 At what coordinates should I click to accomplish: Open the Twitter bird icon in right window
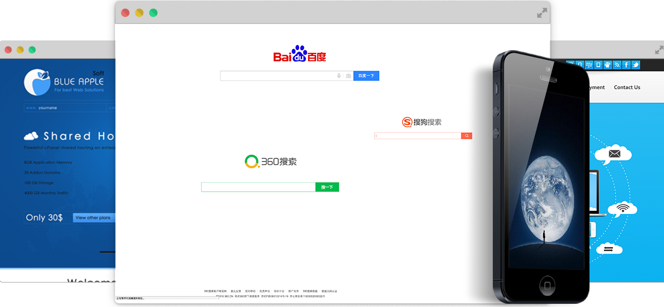tap(636, 65)
